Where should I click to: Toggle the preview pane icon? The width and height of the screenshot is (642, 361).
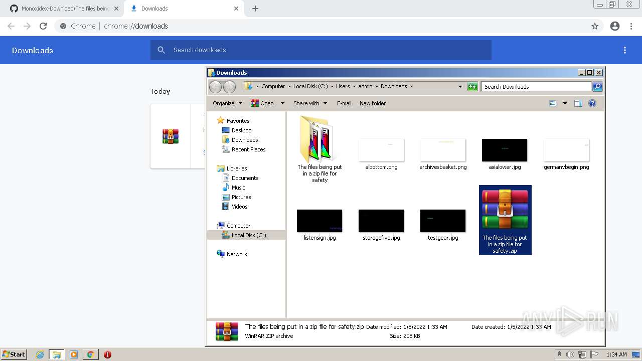tap(578, 103)
